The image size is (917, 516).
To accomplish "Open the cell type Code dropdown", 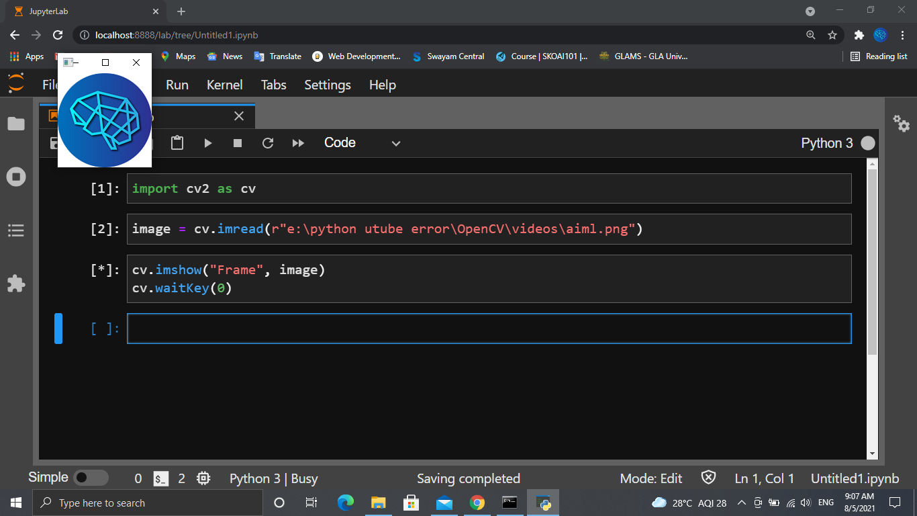I will tap(363, 142).
